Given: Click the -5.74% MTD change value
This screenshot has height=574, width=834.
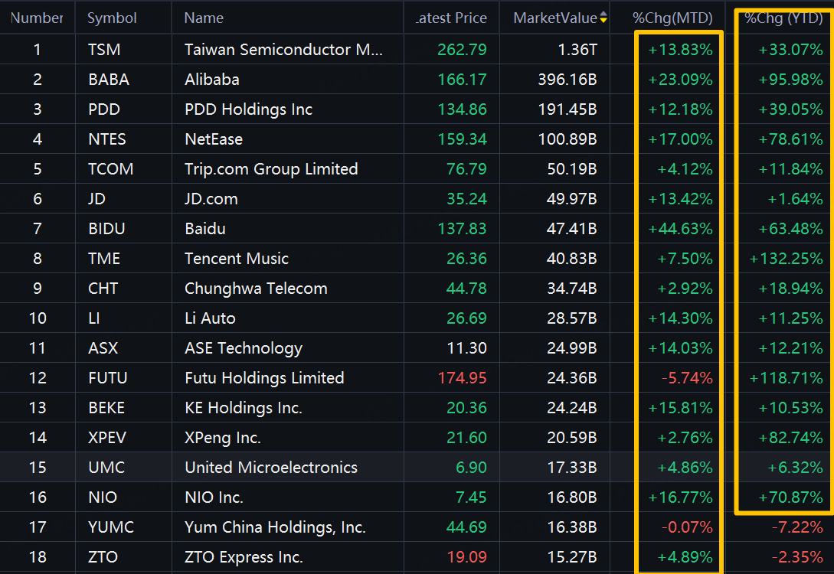Looking at the screenshot, I should coord(687,377).
